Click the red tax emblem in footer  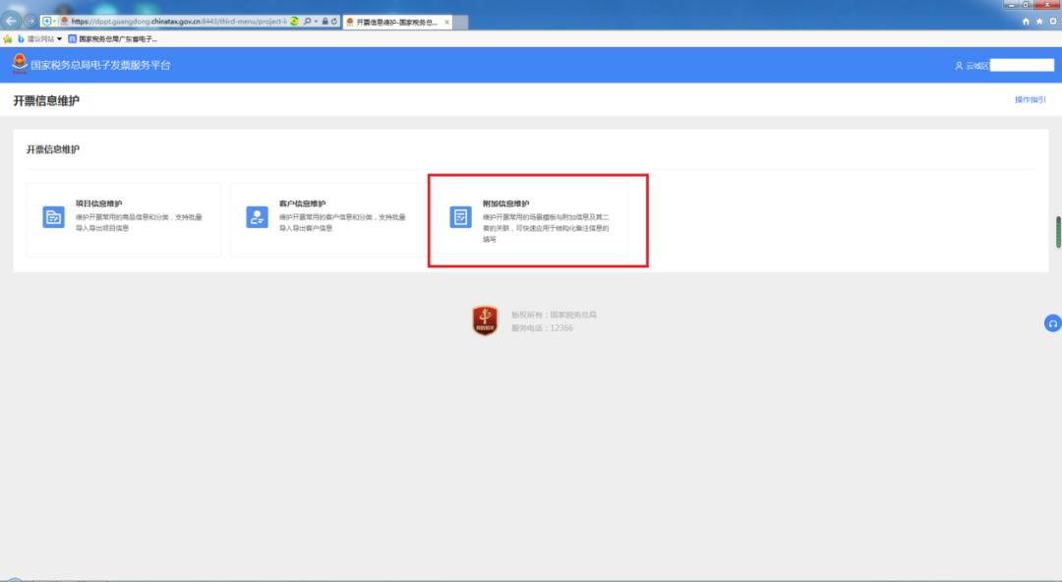(485, 320)
